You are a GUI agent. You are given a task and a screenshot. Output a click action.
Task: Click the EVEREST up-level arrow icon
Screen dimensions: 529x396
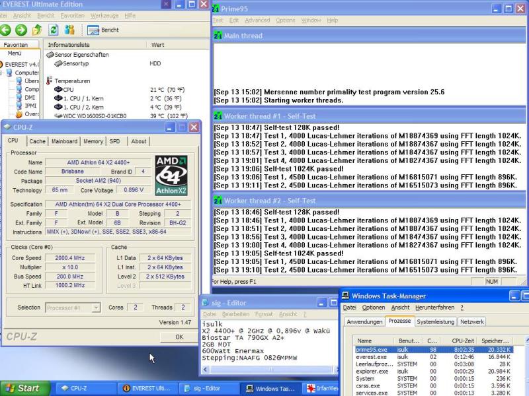37,30
